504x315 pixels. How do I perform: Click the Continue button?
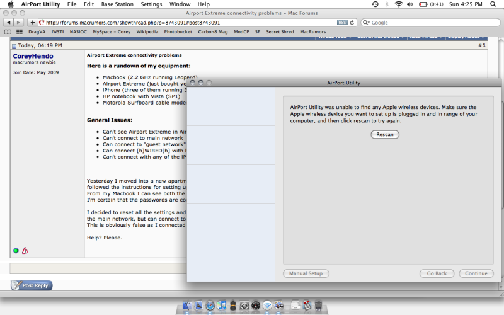pos(476,273)
